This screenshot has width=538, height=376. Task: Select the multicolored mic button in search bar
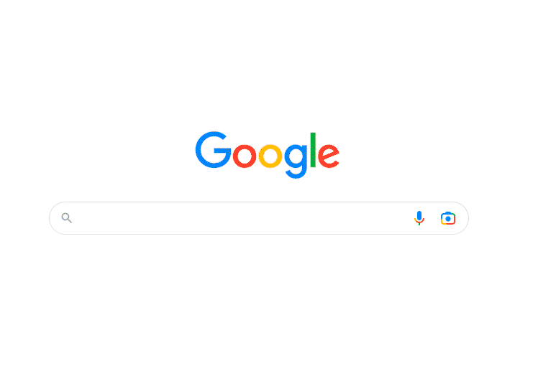point(419,218)
